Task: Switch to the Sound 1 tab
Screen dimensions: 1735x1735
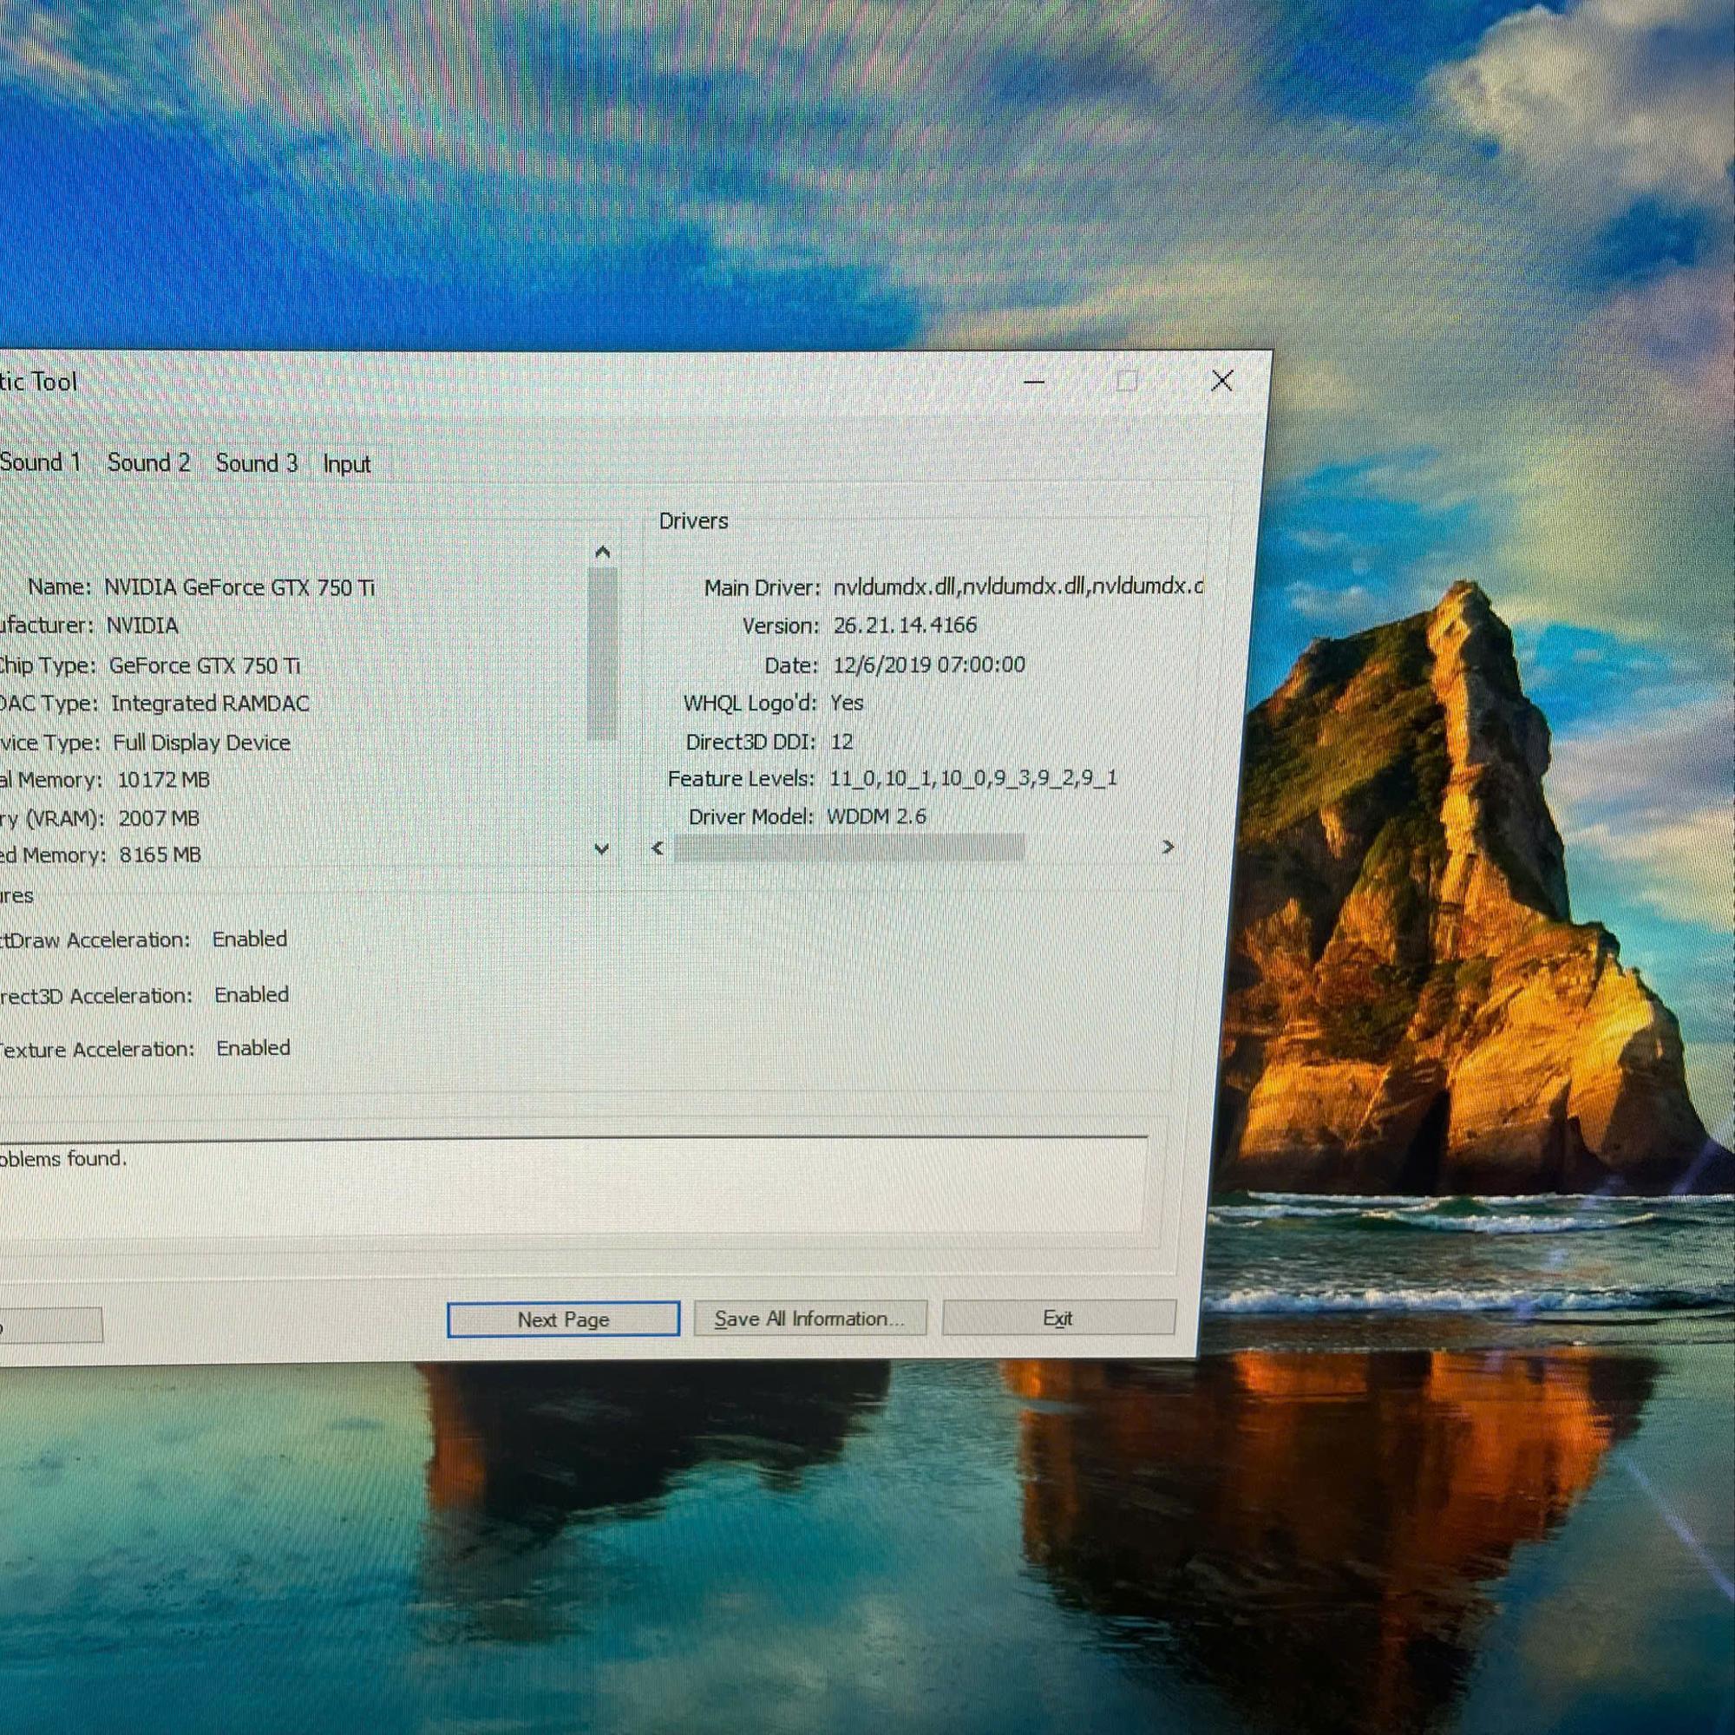Action: coord(40,462)
